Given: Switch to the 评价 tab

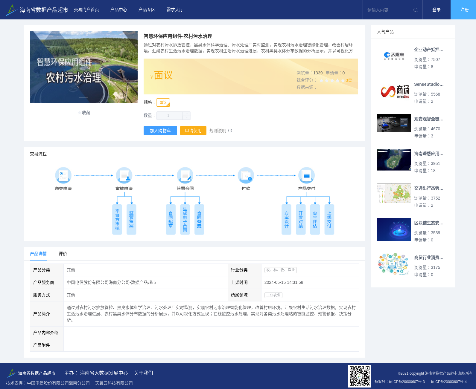Looking at the screenshot, I should [63, 254].
